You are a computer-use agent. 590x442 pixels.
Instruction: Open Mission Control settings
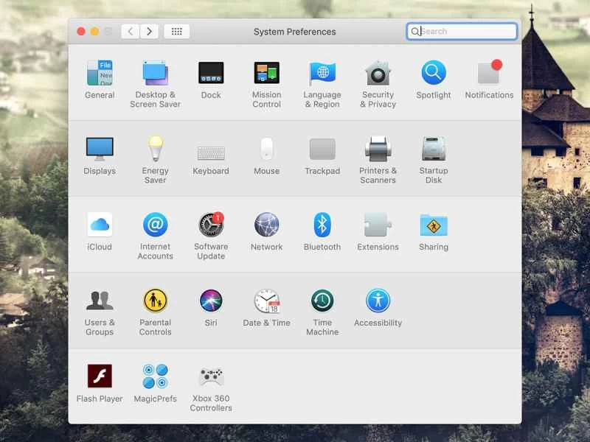(x=266, y=76)
